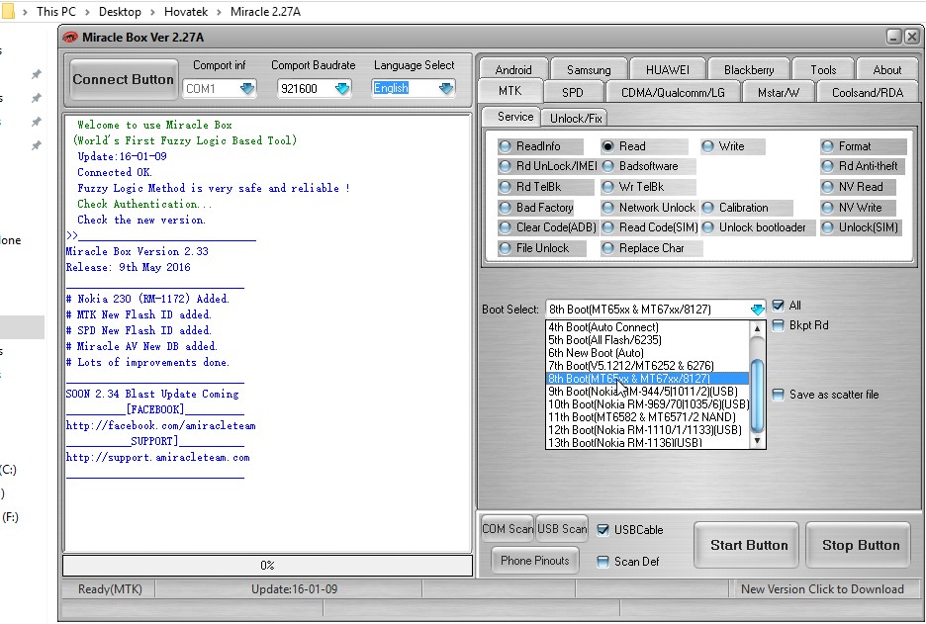This screenshot has height=624, width=926.
Task: Open the Comport Baudrate dropdown arrow
Action: (x=342, y=89)
